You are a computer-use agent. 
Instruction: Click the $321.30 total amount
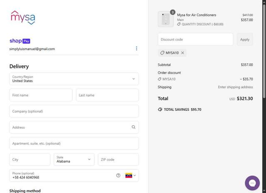click(245, 99)
